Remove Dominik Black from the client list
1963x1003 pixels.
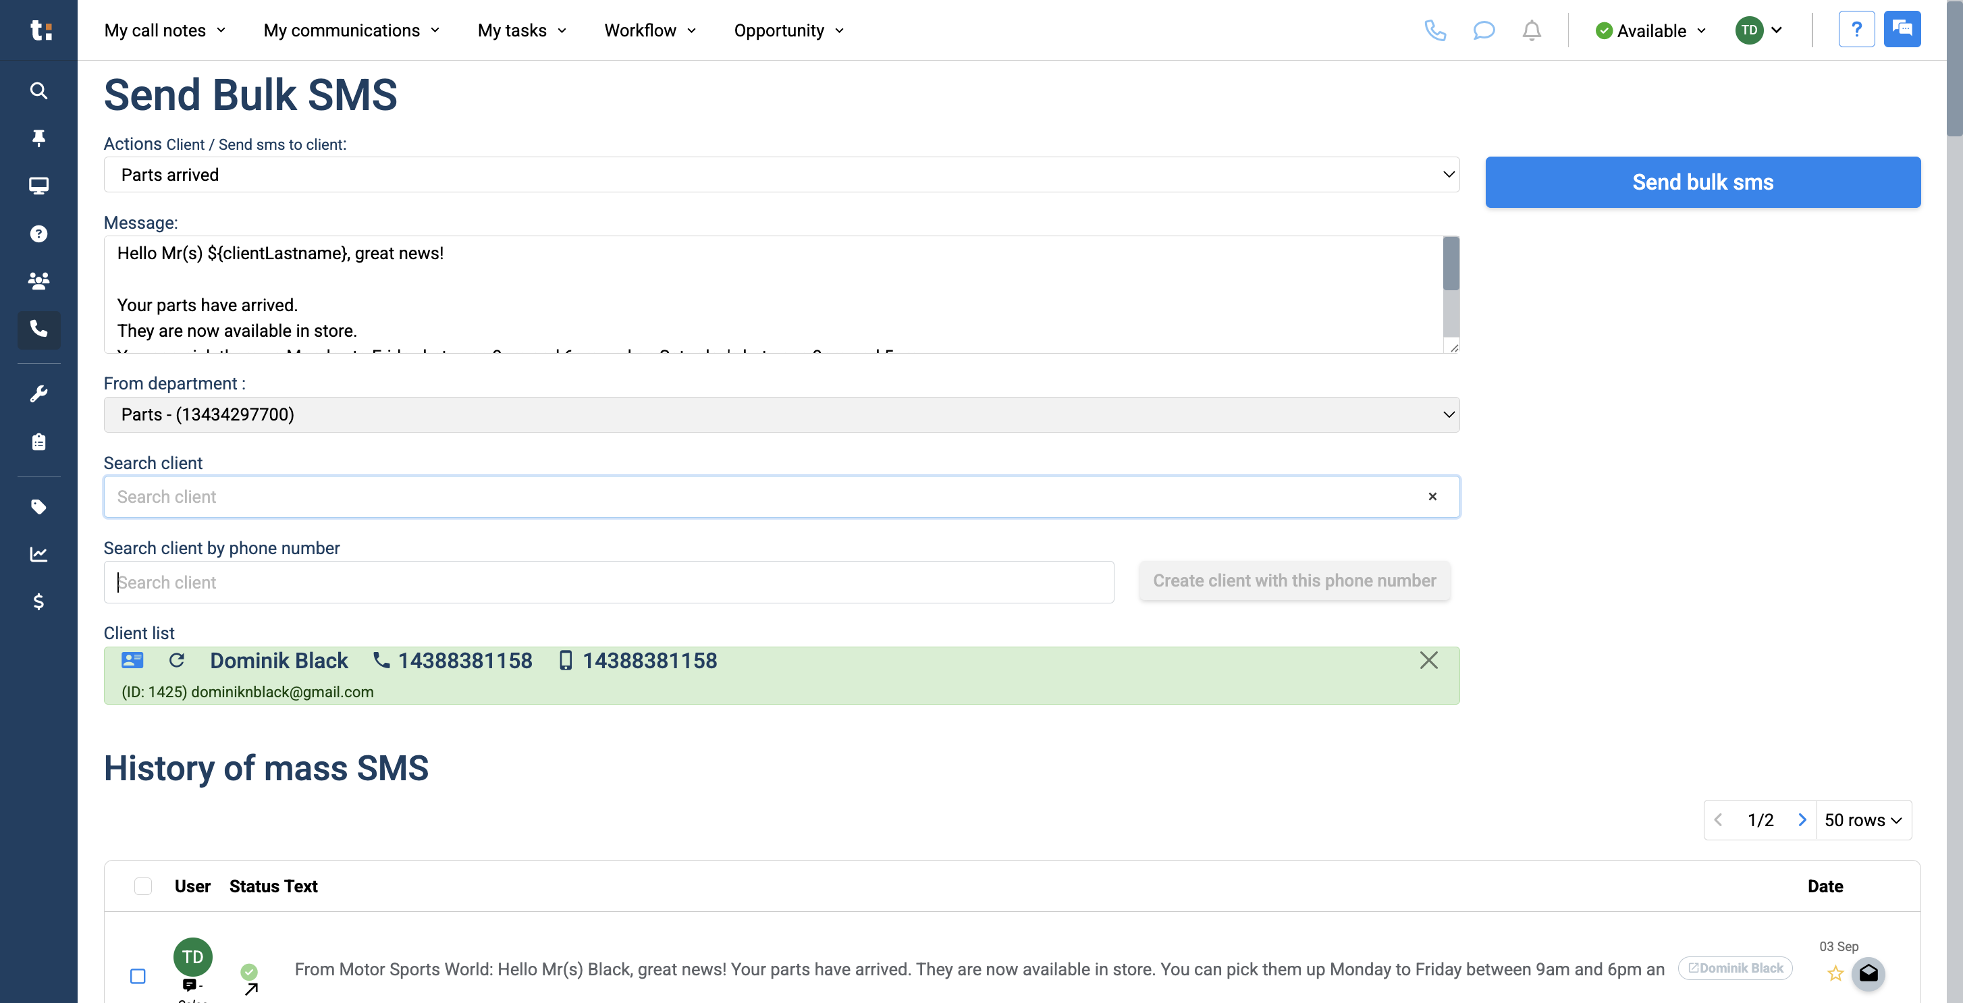1427,660
